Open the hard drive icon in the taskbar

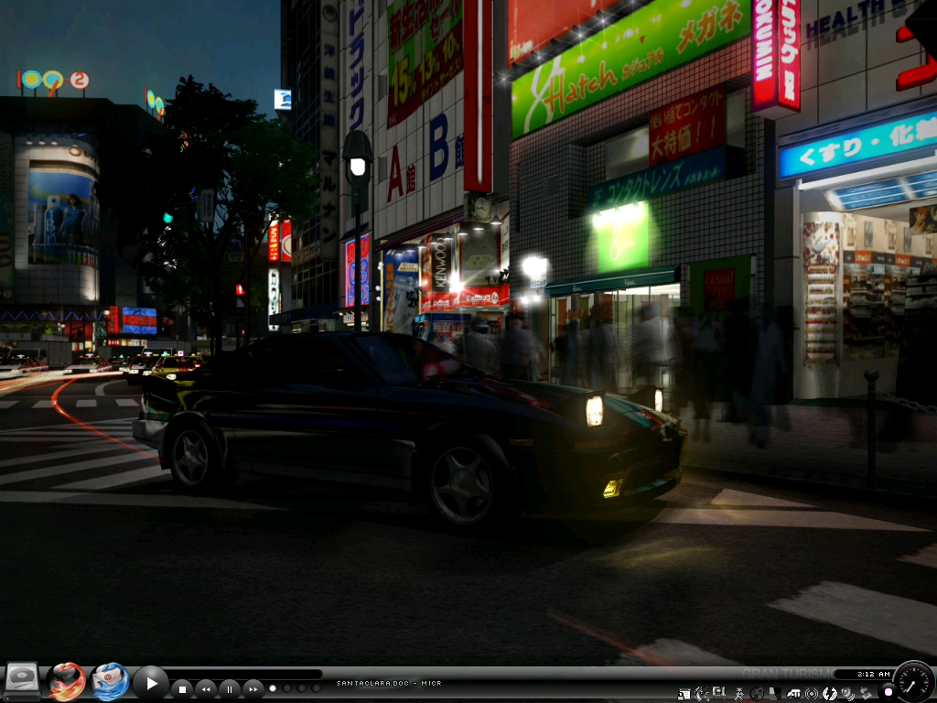point(22,681)
